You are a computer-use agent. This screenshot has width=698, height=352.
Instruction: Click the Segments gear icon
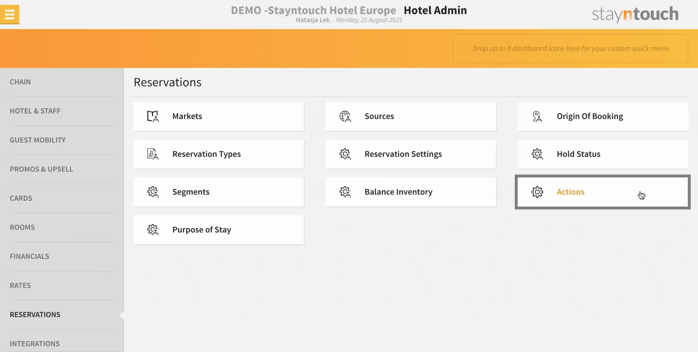pos(153,192)
